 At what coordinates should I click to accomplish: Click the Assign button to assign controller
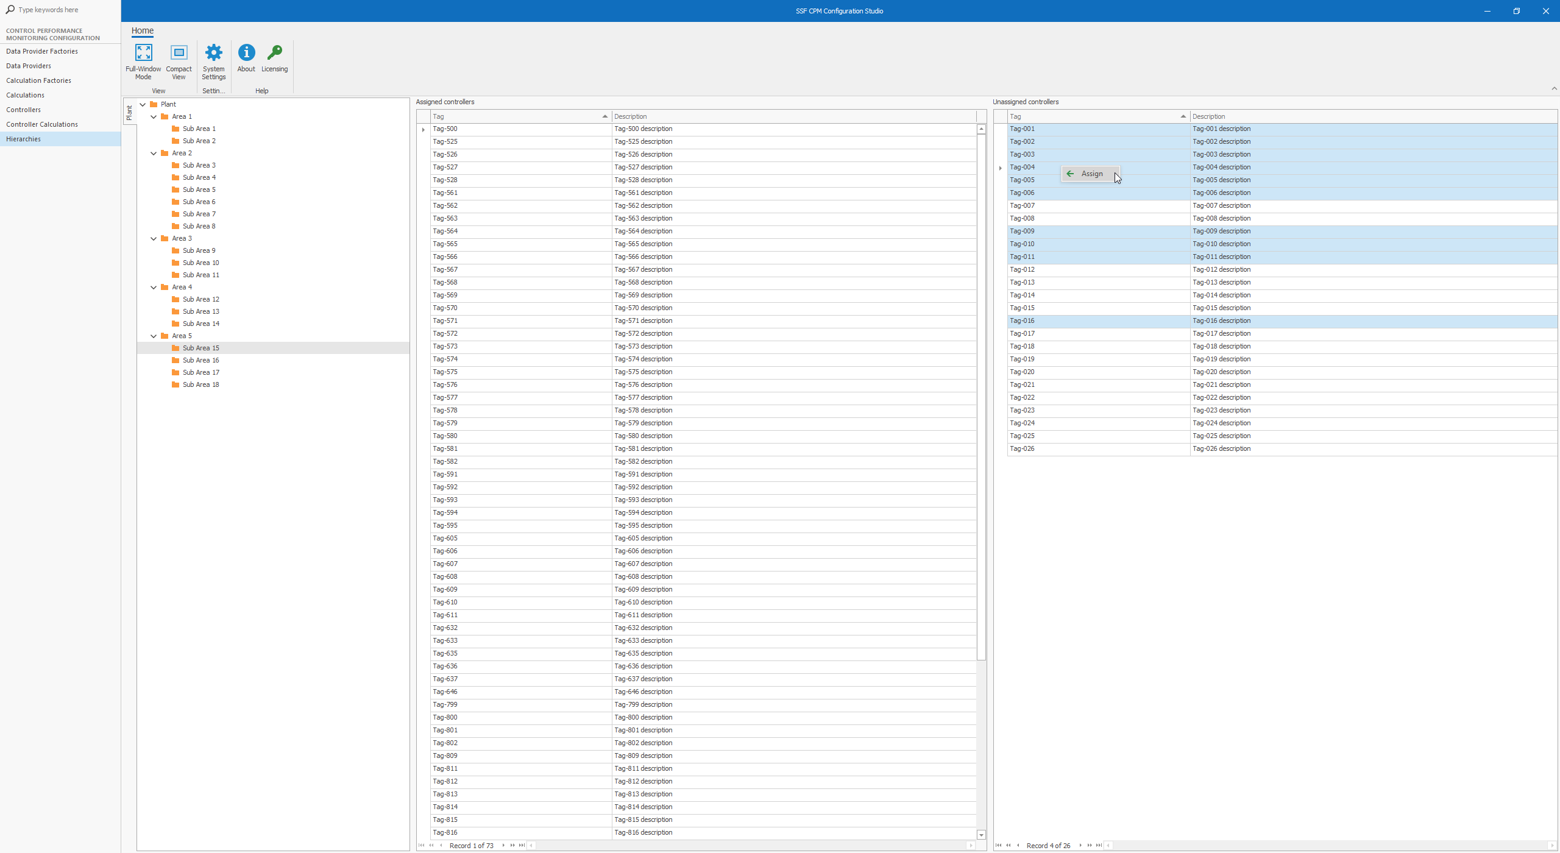1087,173
